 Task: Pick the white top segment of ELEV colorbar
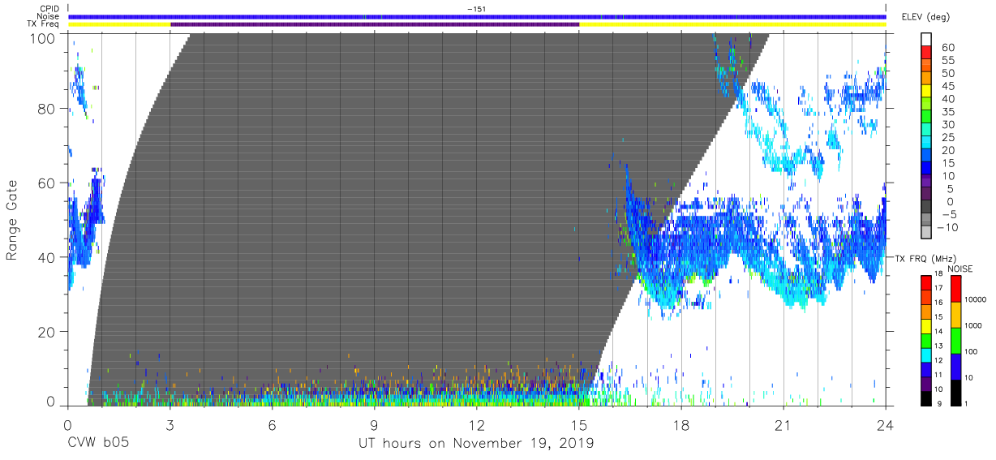[x=926, y=40]
